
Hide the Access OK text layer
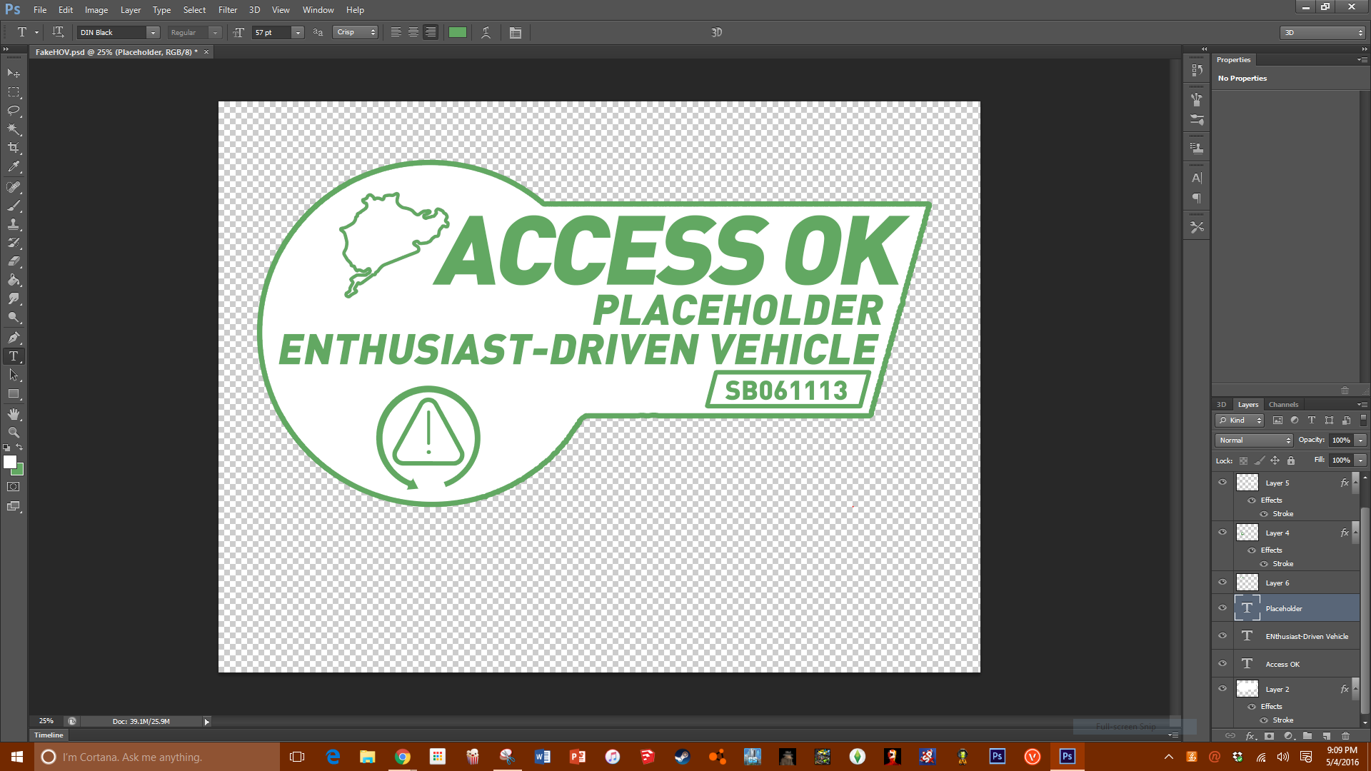coord(1222,664)
